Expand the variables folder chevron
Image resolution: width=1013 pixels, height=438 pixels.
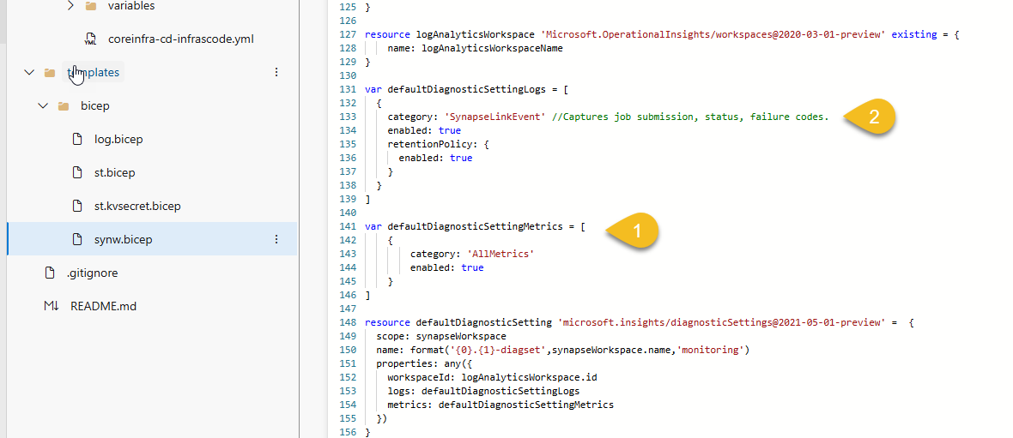pos(71,6)
